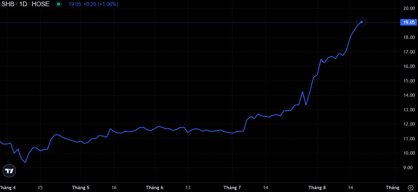Image resolution: width=418 pixels, height=192 pixels.
Task: Select the Tháng 7 time axis label
Action: (232, 188)
